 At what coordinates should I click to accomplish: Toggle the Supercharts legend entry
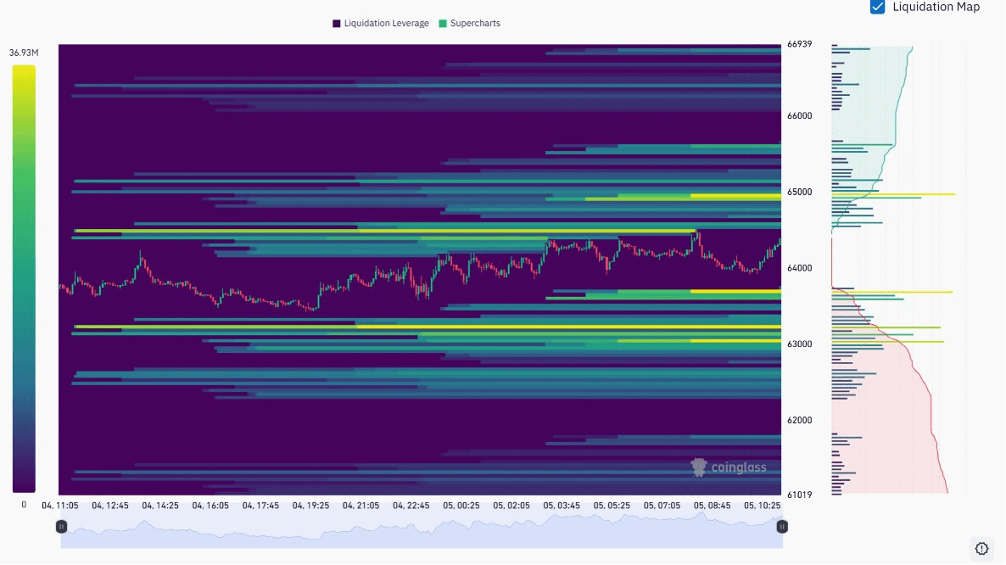[470, 23]
